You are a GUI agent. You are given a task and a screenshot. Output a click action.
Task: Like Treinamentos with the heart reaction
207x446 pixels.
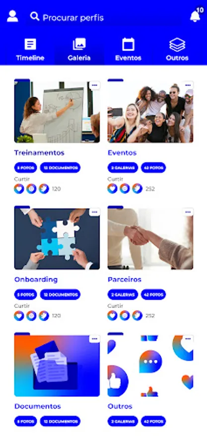[19, 189]
